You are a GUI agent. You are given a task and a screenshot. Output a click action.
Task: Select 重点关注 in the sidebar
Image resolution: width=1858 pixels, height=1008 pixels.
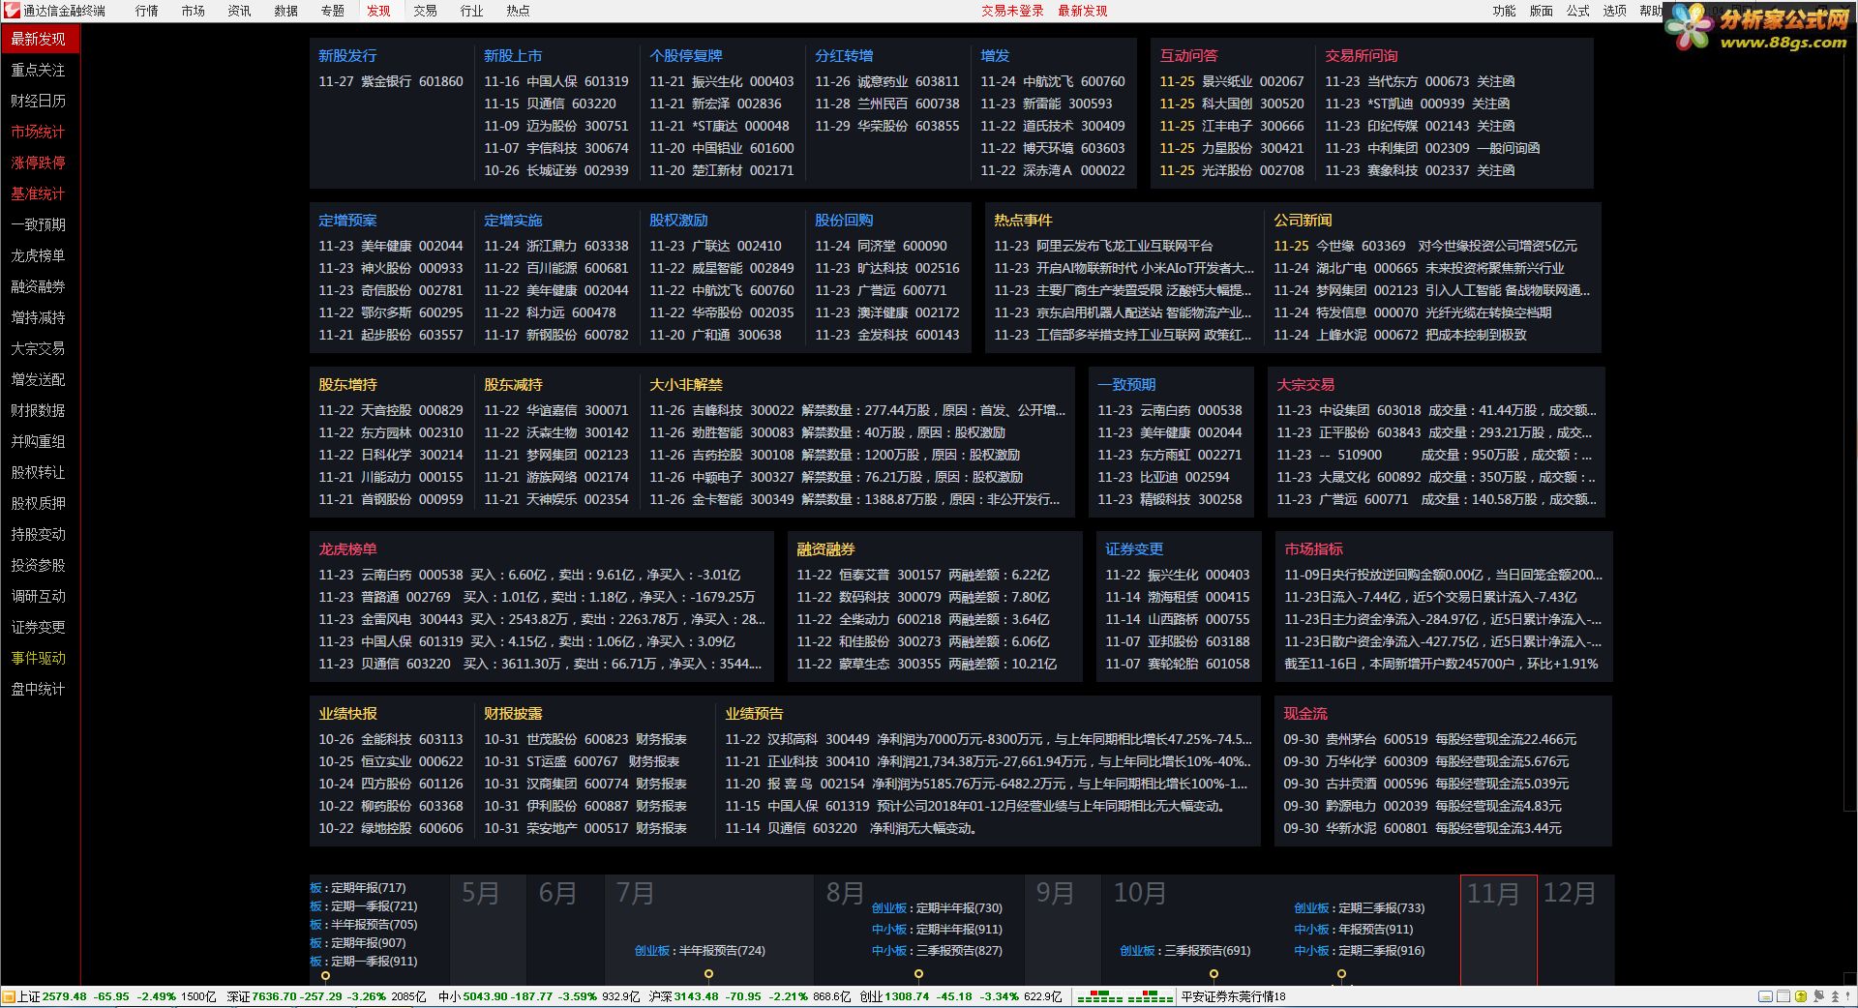click(40, 70)
